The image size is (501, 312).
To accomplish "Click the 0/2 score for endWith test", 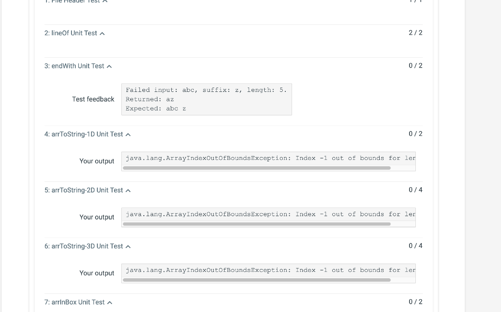I will pos(414,65).
